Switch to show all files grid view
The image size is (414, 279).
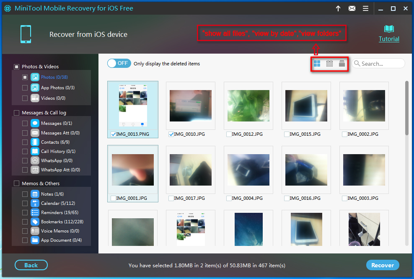[x=317, y=63]
